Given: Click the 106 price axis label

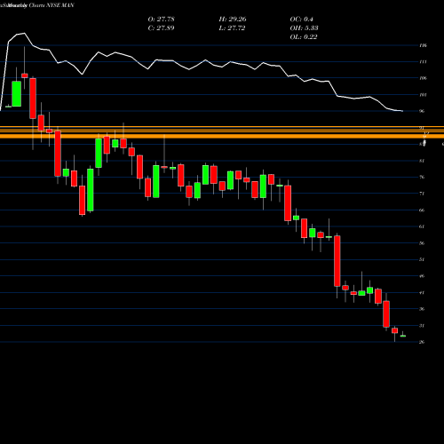Looking at the screenshot, I should click(423, 78).
